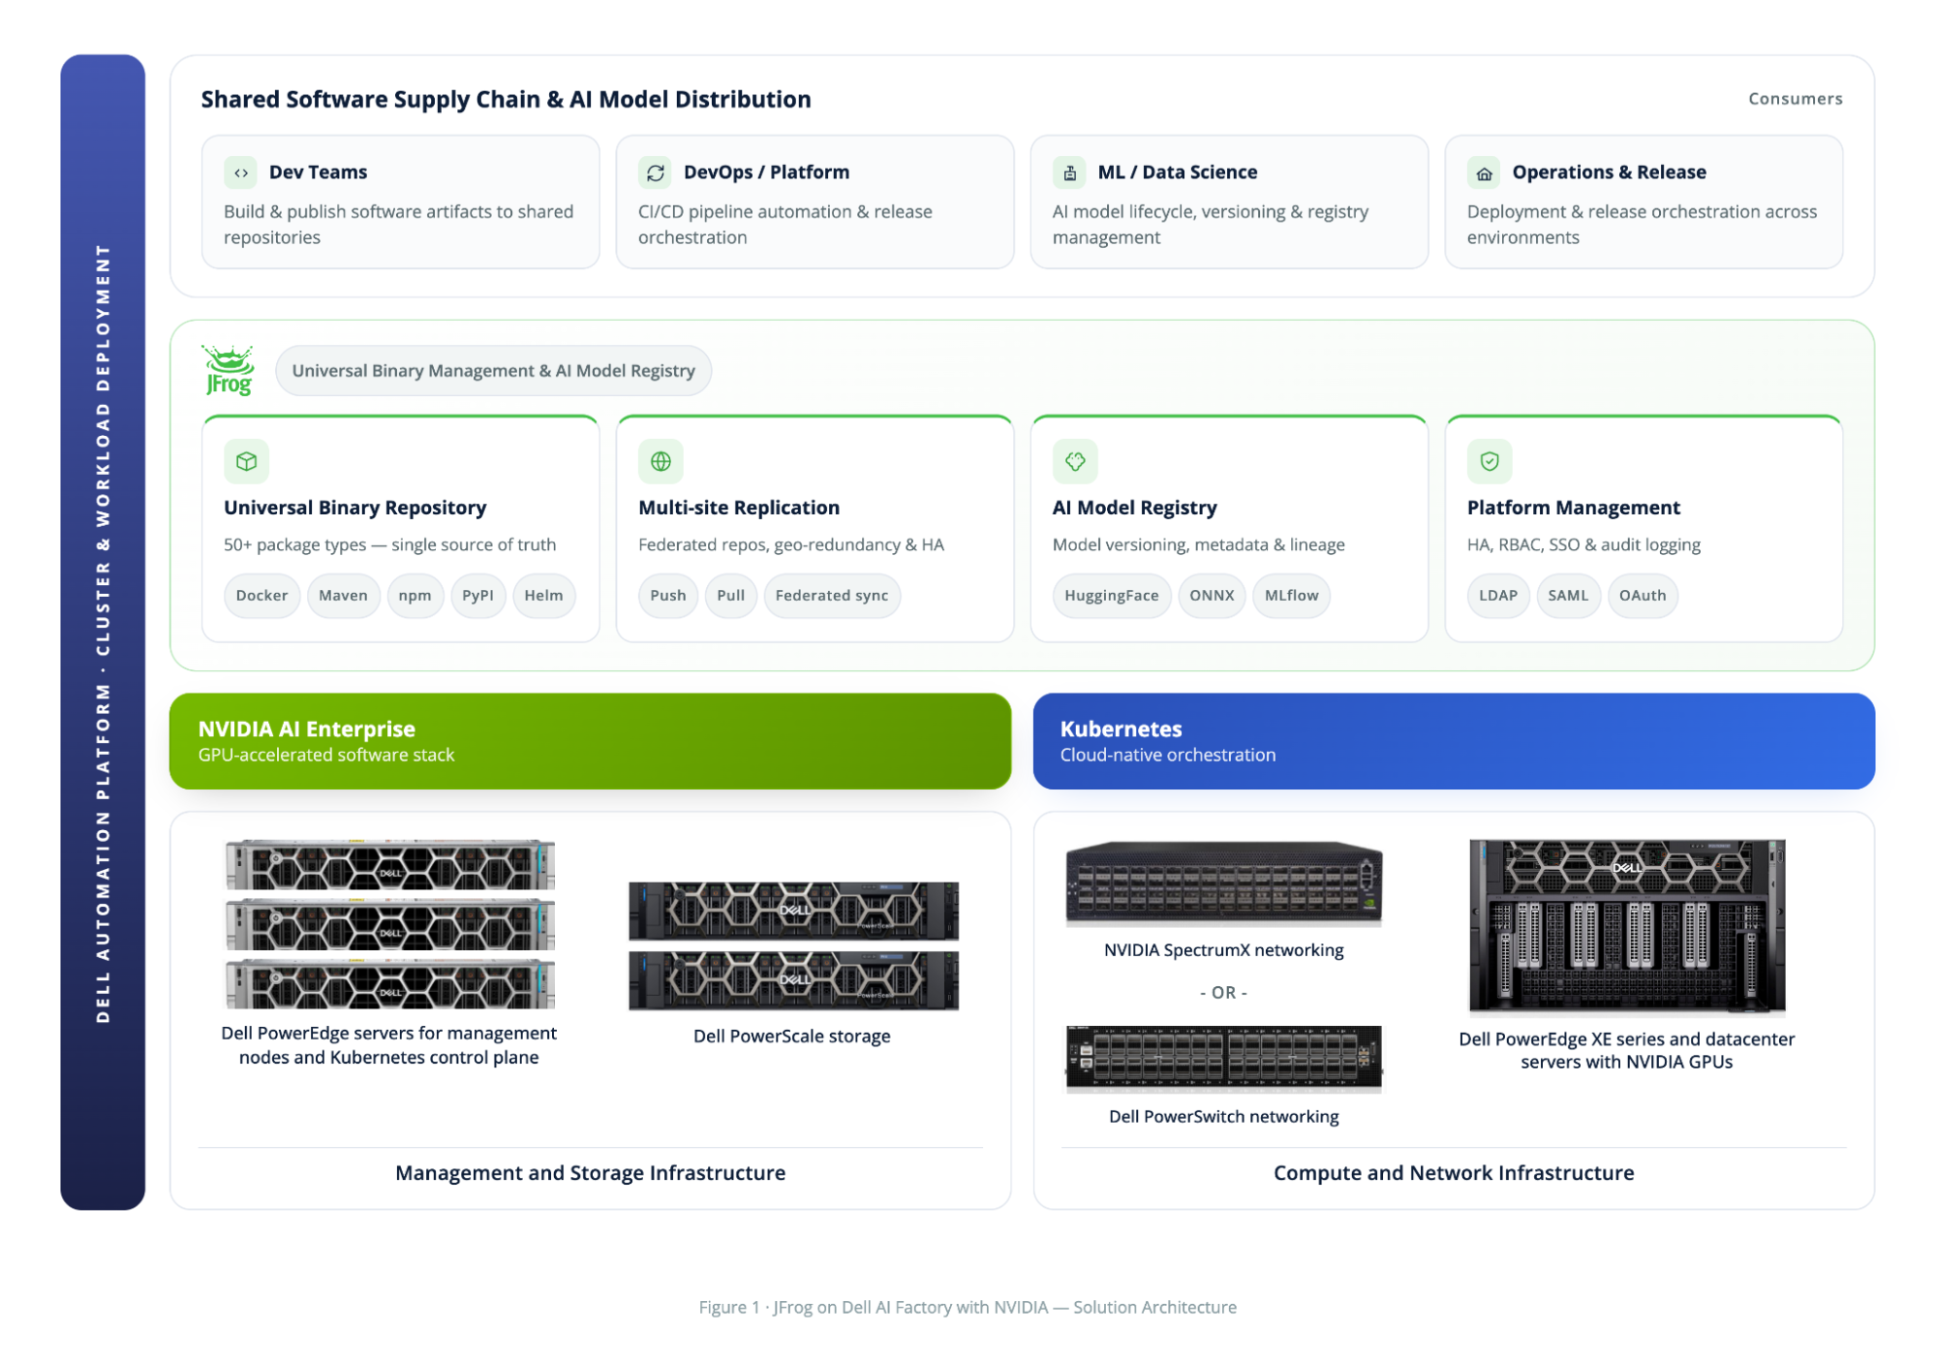Screen dimensions: 1936x1362
Task: Click the Multi-site Replication globe icon
Action: click(661, 461)
